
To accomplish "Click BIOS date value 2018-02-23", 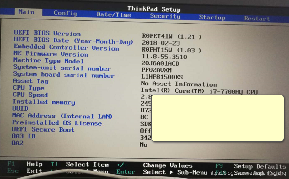I will click(161, 43).
